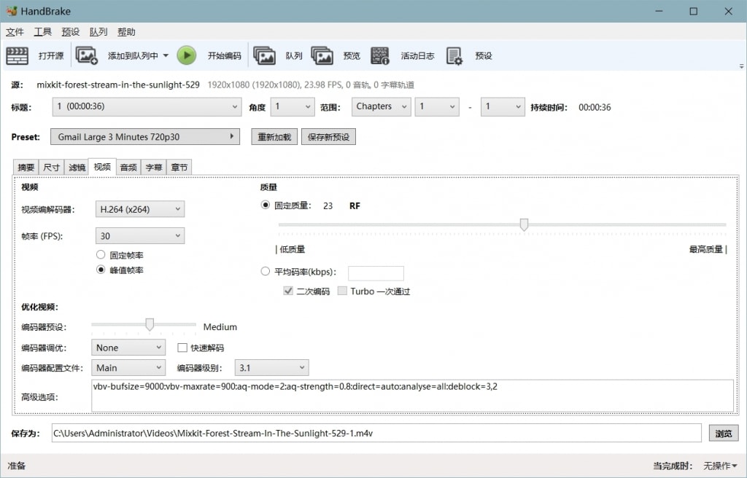Select the 固定帧率 radio button

click(101, 255)
